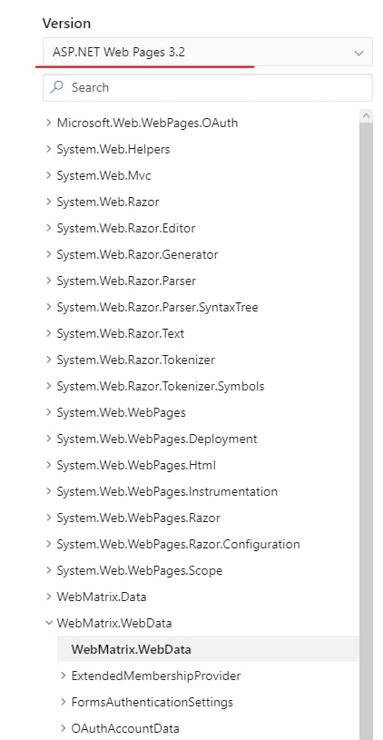Open the Version dropdown showing ASP.NET Web Pages 3.2
The image size is (383, 740).
point(208,52)
